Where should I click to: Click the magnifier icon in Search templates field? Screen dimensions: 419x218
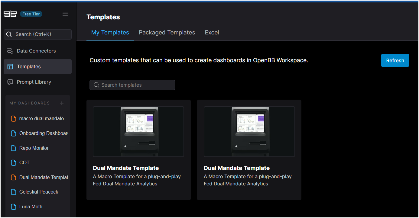click(96, 85)
